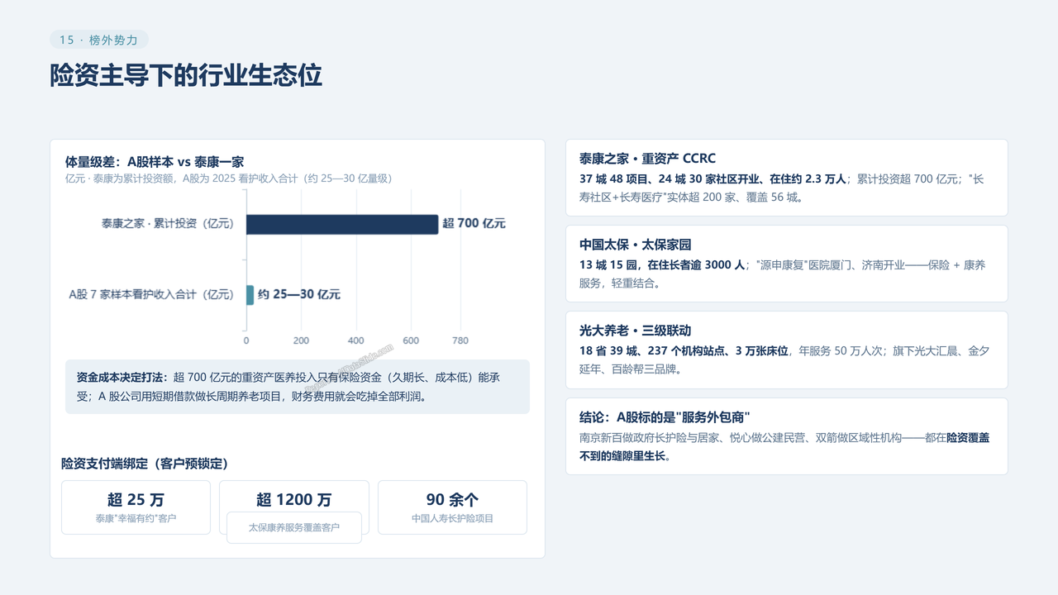Click the small teal A股 7 家样本 bar
This screenshot has width=1058, height=595.
point(250,295)
